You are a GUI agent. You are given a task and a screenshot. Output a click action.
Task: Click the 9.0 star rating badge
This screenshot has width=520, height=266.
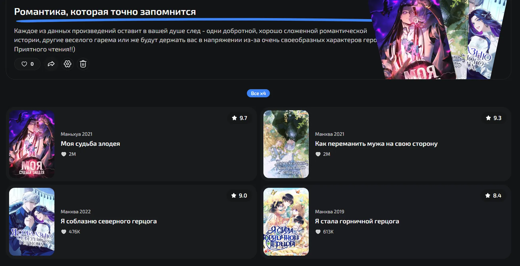click(239, 196)
